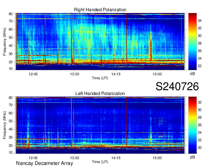Click 80 MHz tick on right-handed plot

point(11,14)
